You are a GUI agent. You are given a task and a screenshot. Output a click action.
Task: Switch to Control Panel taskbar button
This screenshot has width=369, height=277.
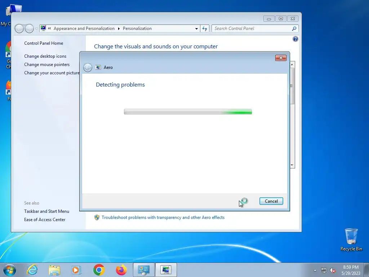[143, 270]
